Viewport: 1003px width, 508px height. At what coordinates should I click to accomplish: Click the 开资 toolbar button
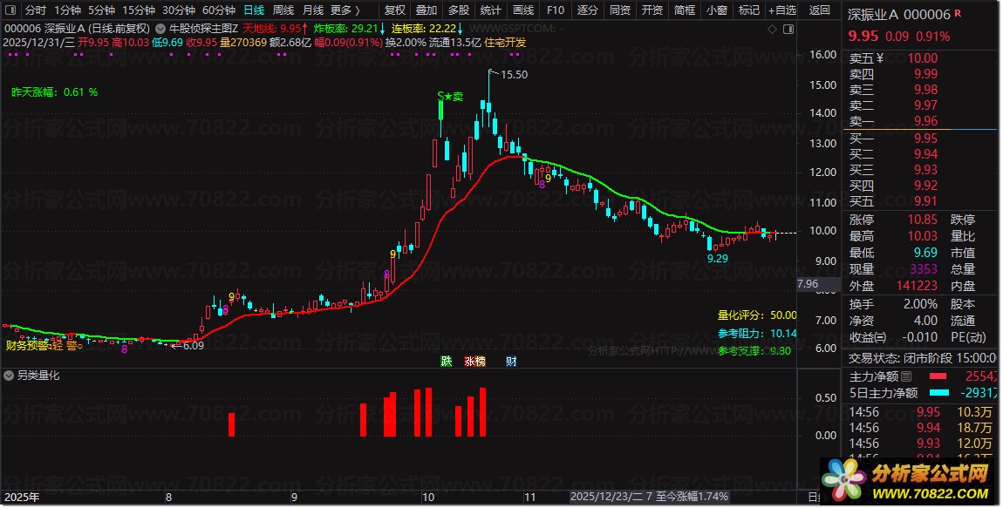tap(652, 10)
